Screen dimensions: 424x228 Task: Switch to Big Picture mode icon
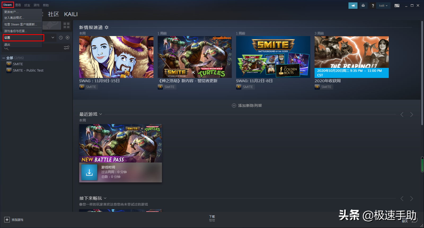[x=397, y=6]
